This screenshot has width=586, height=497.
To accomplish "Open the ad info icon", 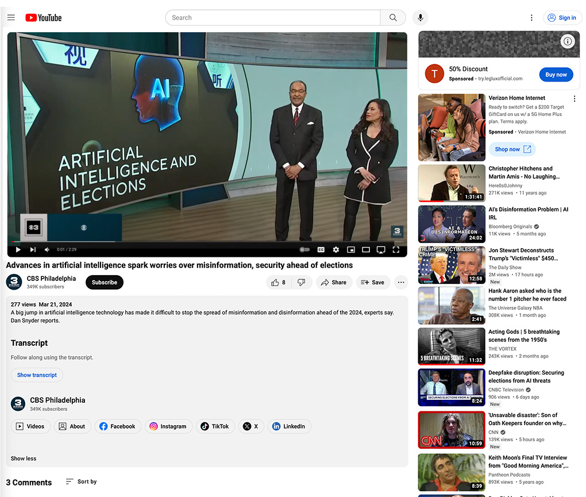I will tap(567, 41).
